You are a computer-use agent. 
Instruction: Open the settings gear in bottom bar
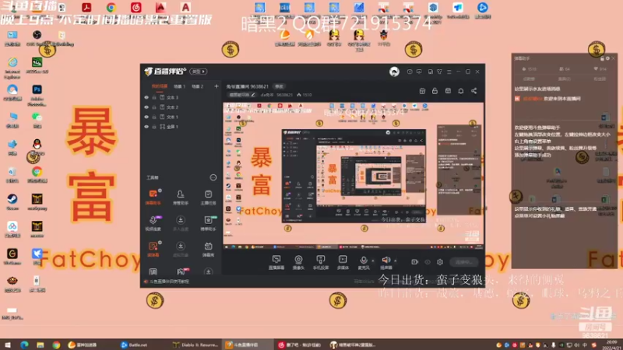(x=440, y=262)
